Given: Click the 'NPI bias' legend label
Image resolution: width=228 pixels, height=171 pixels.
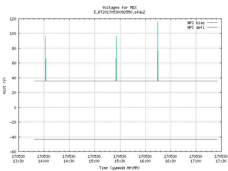Looking at the screenshot, I should click(196, 23).
